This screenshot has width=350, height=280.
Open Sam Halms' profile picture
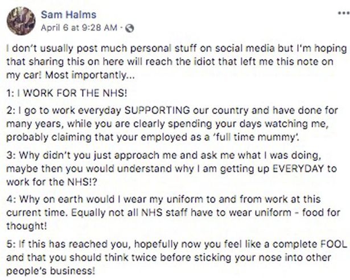pos(19,21)
